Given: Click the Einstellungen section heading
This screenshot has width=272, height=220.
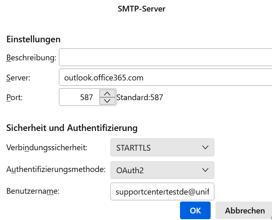Looking at the screenshot, I should point(34,39).
